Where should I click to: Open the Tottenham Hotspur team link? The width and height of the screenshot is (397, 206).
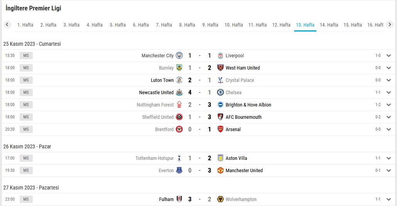point(155,158)
